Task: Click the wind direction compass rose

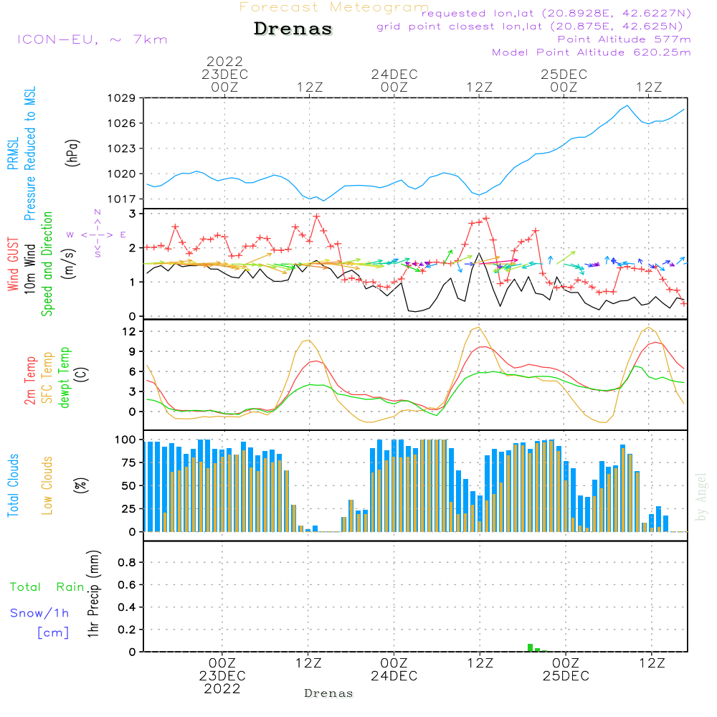Action: click(97, 234)
